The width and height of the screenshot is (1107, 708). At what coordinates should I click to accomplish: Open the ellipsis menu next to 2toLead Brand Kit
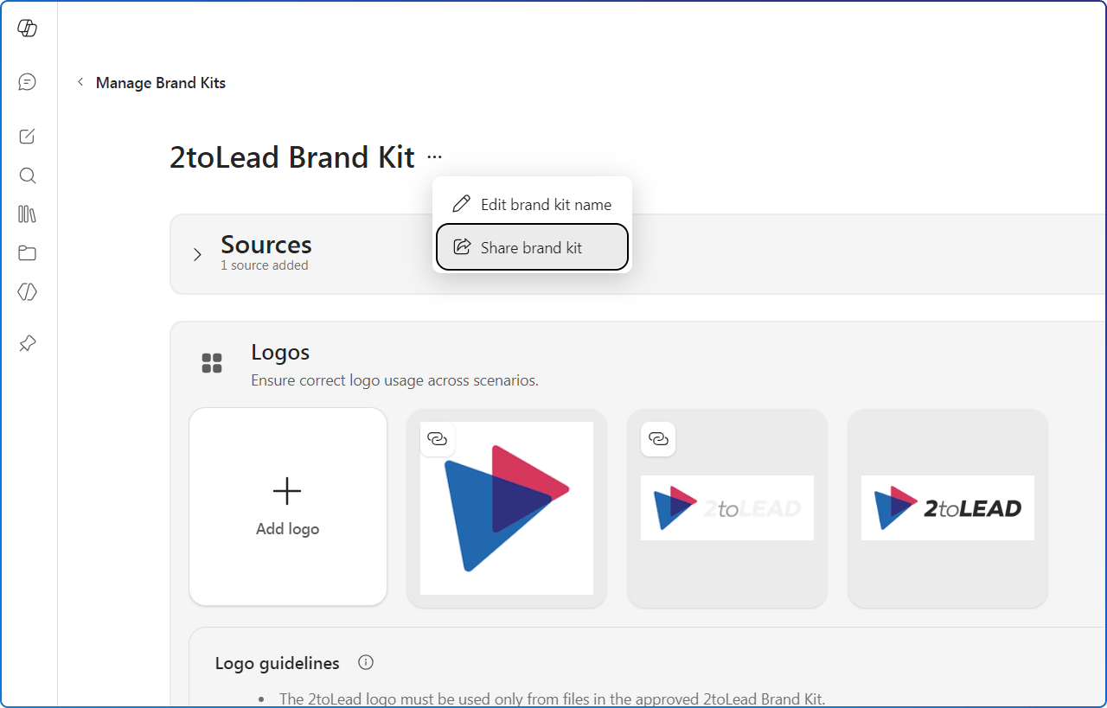coord(434,157)
